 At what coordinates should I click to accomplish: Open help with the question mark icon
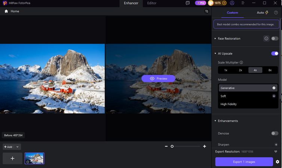point(276,13)
